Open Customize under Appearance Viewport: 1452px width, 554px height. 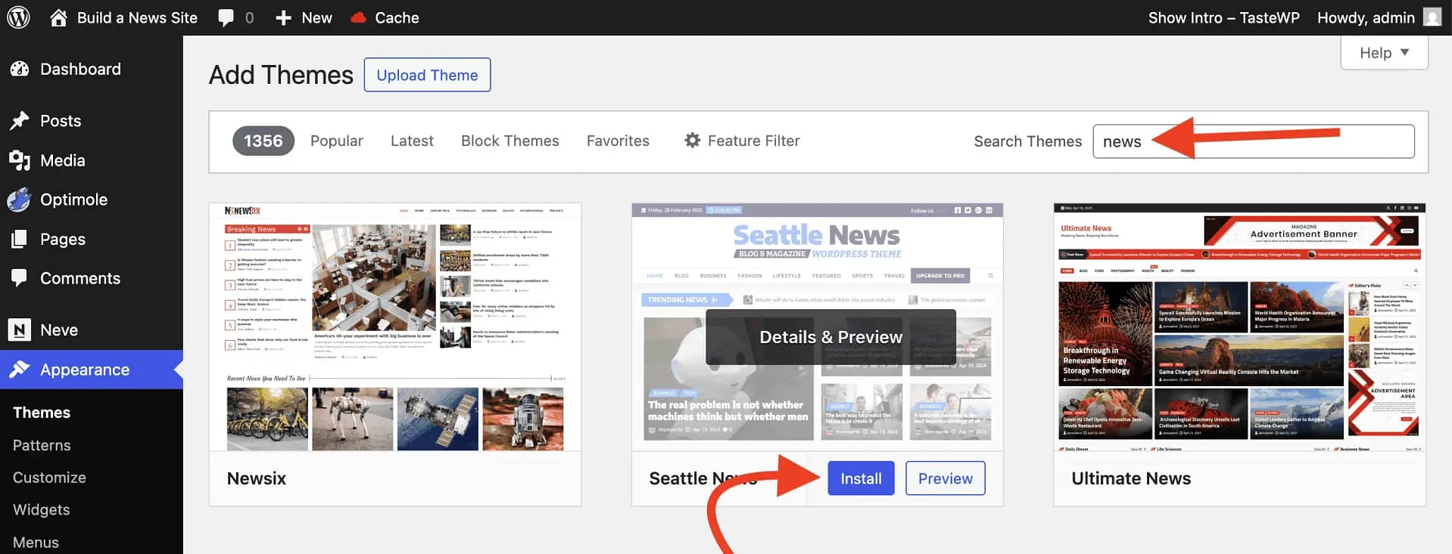49,478
